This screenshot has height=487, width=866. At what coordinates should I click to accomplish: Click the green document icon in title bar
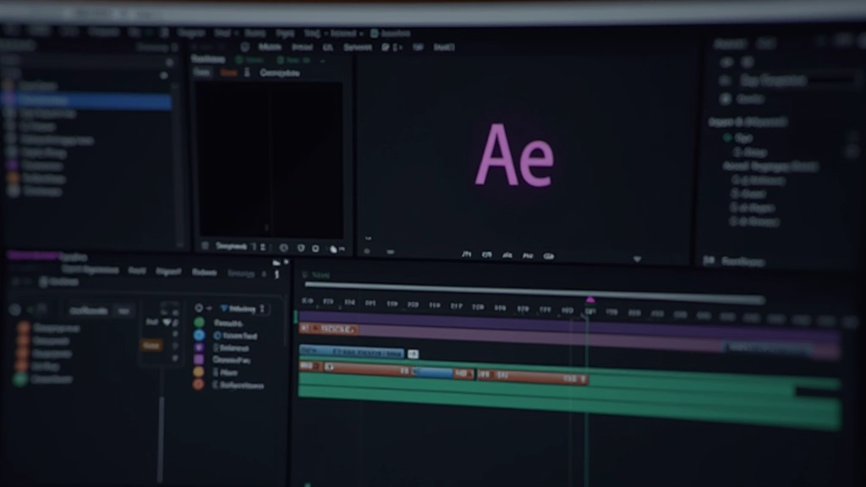pos(375,33)
